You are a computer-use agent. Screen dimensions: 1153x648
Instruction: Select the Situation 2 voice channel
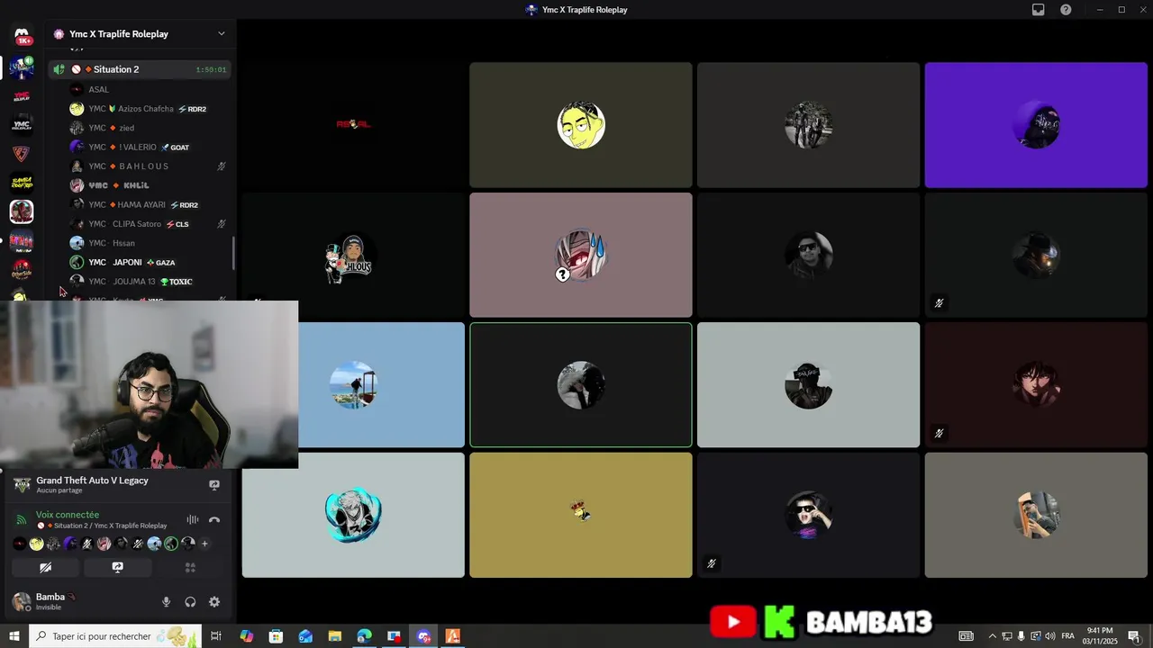click(141, 69)
